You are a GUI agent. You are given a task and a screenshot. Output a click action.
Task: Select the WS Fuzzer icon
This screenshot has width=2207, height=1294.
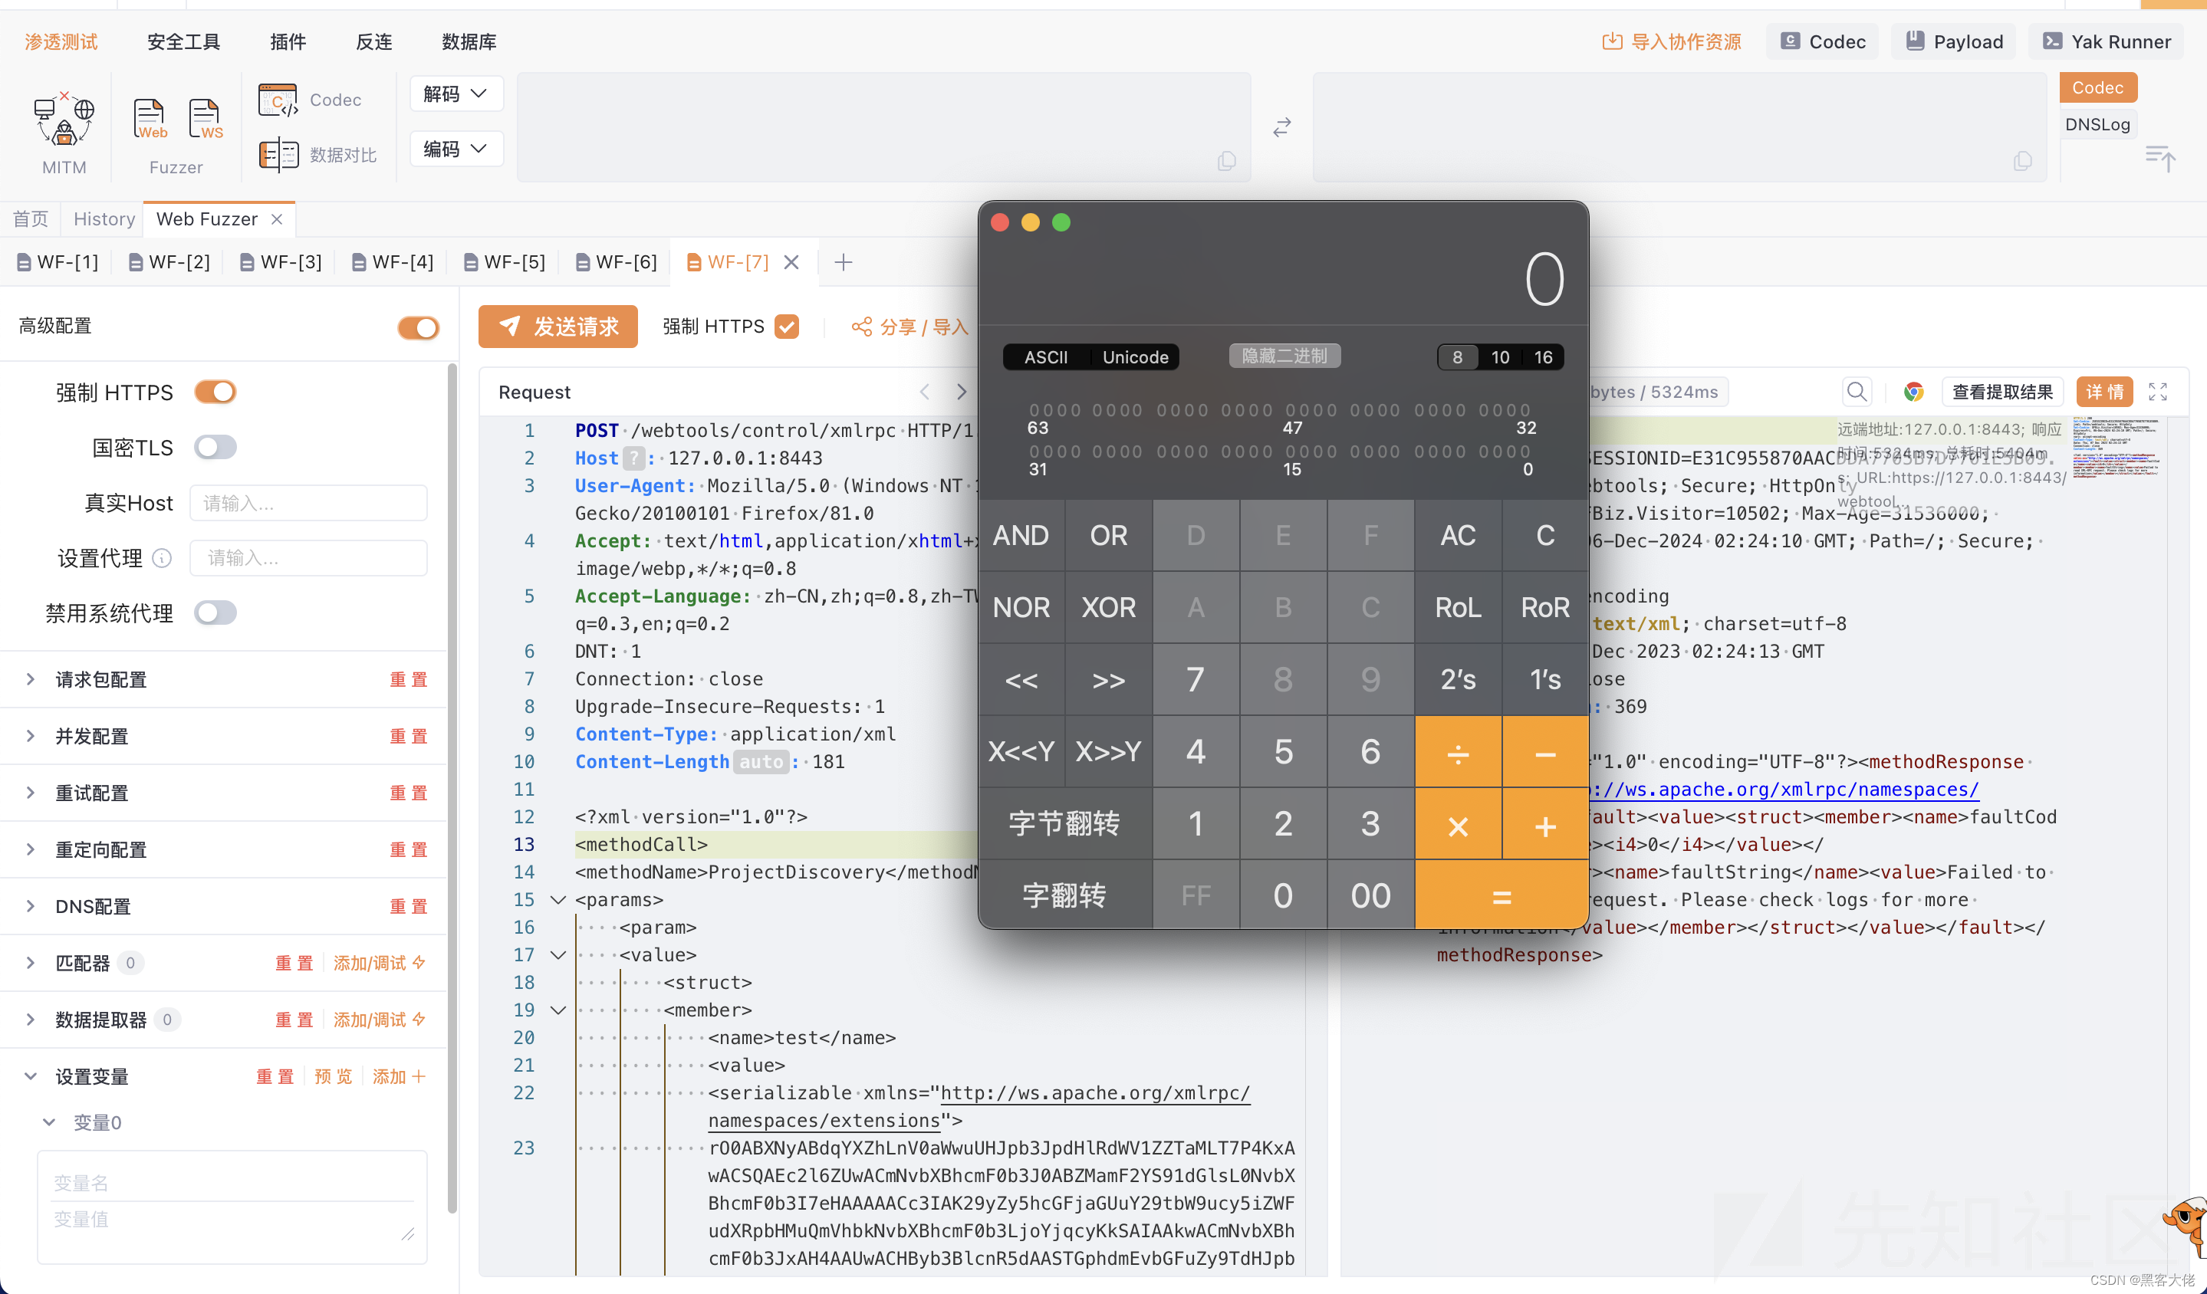pyautogui.click(x=205, y=118)
